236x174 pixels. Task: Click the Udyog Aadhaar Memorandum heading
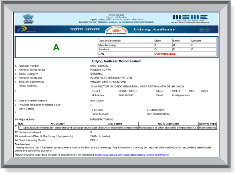(x=117, y=61)
